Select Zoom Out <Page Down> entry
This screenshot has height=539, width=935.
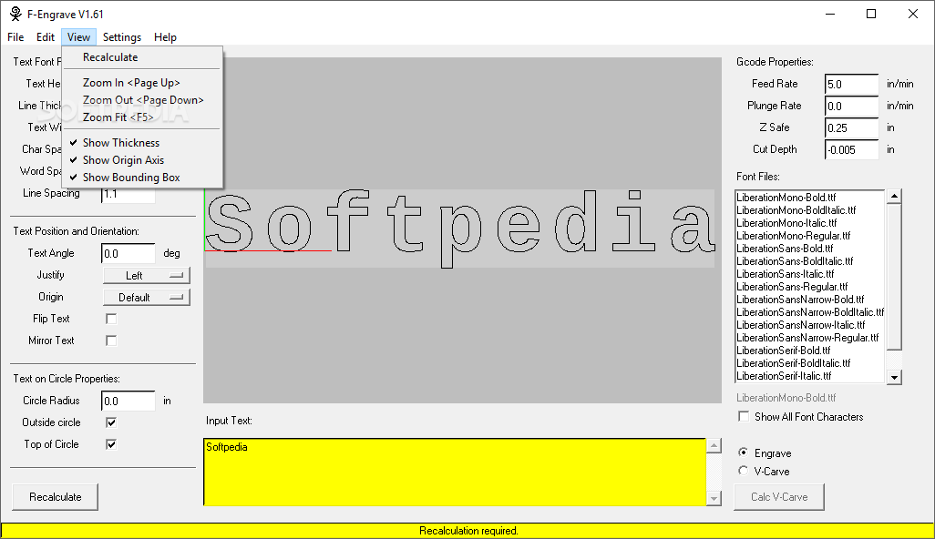tap(142, 100)
